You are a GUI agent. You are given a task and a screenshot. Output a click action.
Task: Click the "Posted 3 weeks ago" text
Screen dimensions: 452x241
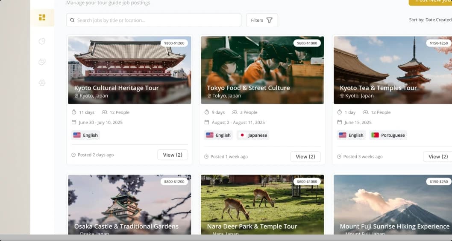pos(363,157)
